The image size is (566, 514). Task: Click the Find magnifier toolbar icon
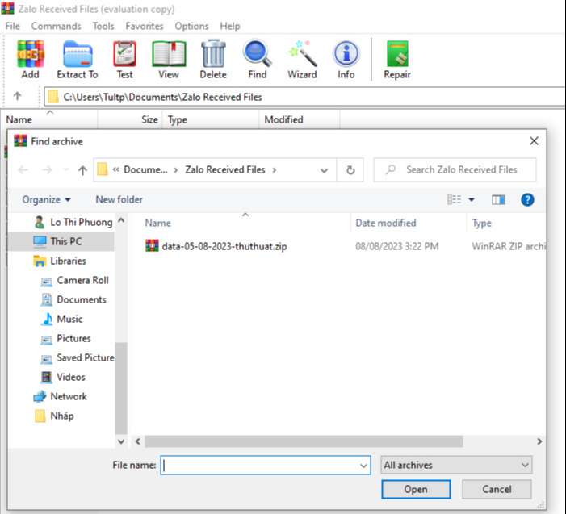[x=258, y=54]
